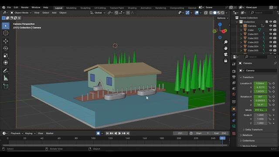The image size is (279, 157).
Task: Open rotation Mode XYZ Euler dropdown
Action: [261, 110]
